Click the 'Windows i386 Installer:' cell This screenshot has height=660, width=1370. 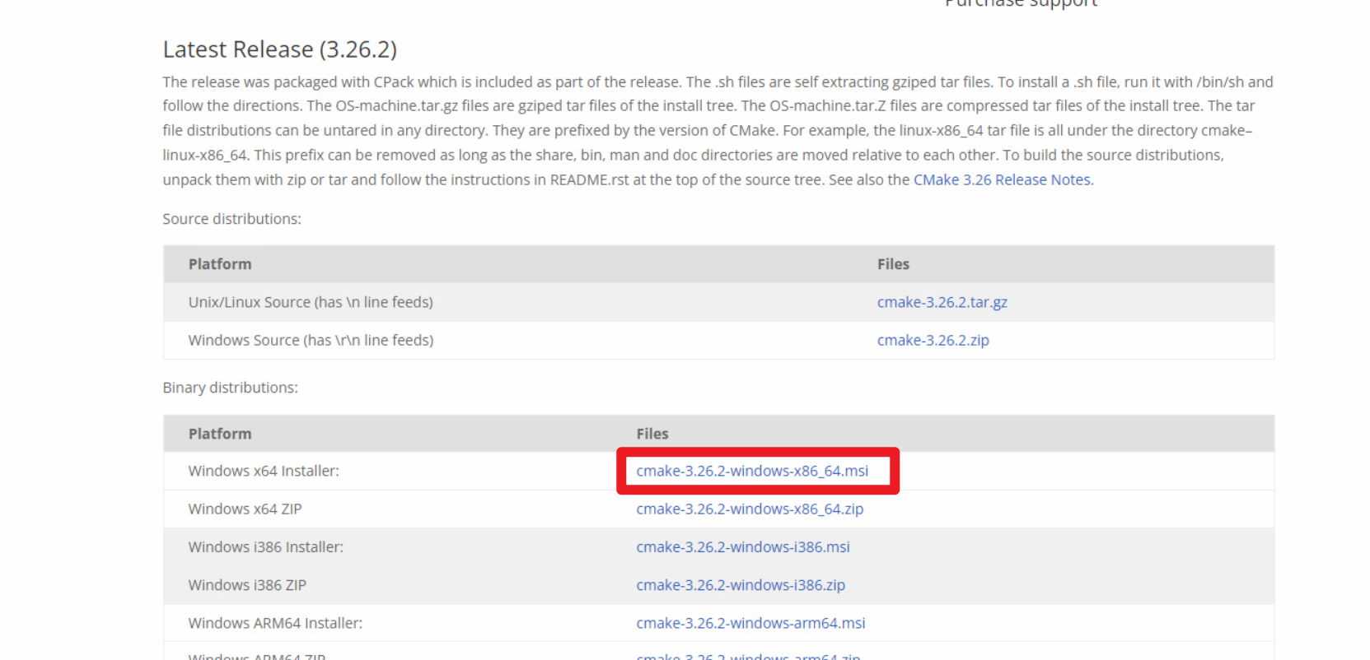click(x=265, y=546)
